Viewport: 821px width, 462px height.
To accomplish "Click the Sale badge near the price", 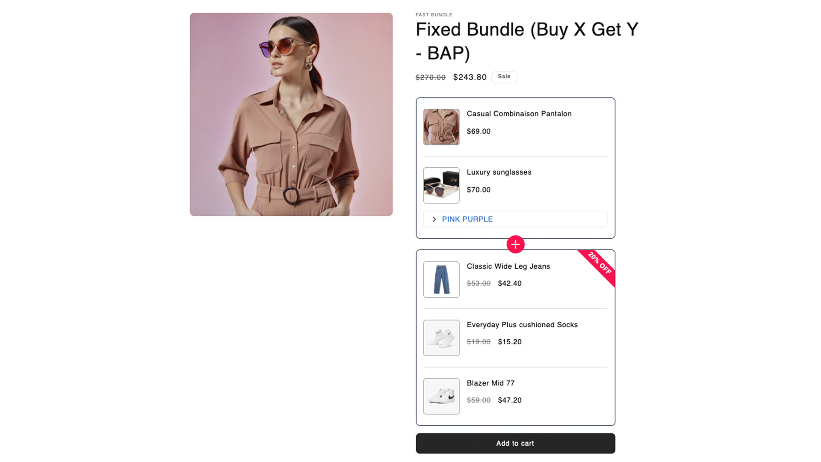I will click(504, 77).
